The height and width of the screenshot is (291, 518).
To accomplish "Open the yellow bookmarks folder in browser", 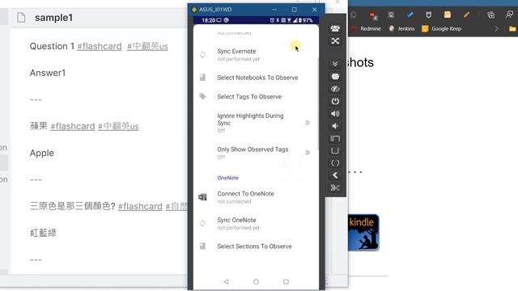I will pos(512,29).
